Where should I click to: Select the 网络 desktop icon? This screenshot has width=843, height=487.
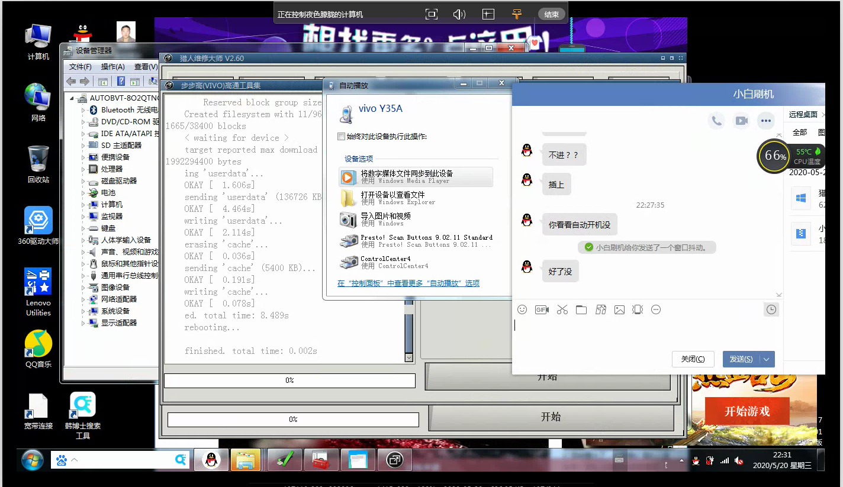tap(38, 102)
